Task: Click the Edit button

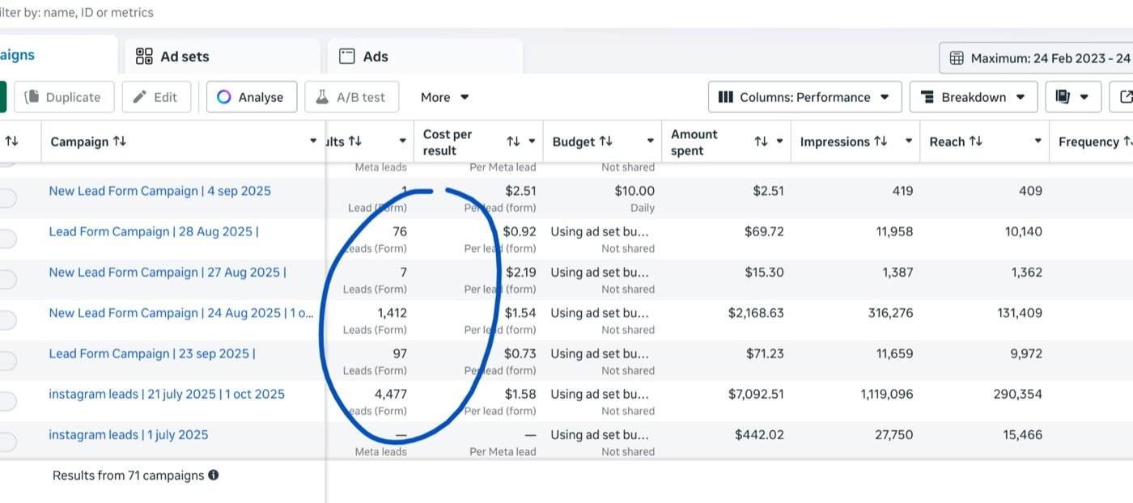Action: 155,97
